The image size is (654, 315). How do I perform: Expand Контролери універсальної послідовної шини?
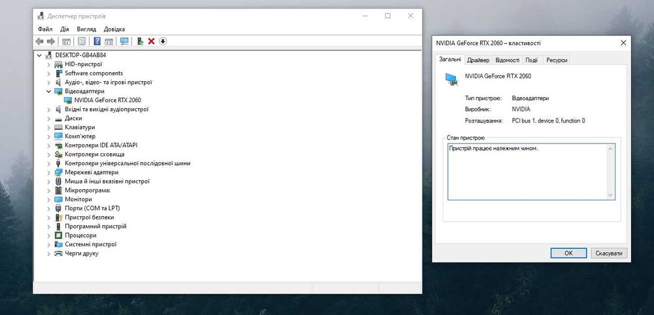point(49,163)
